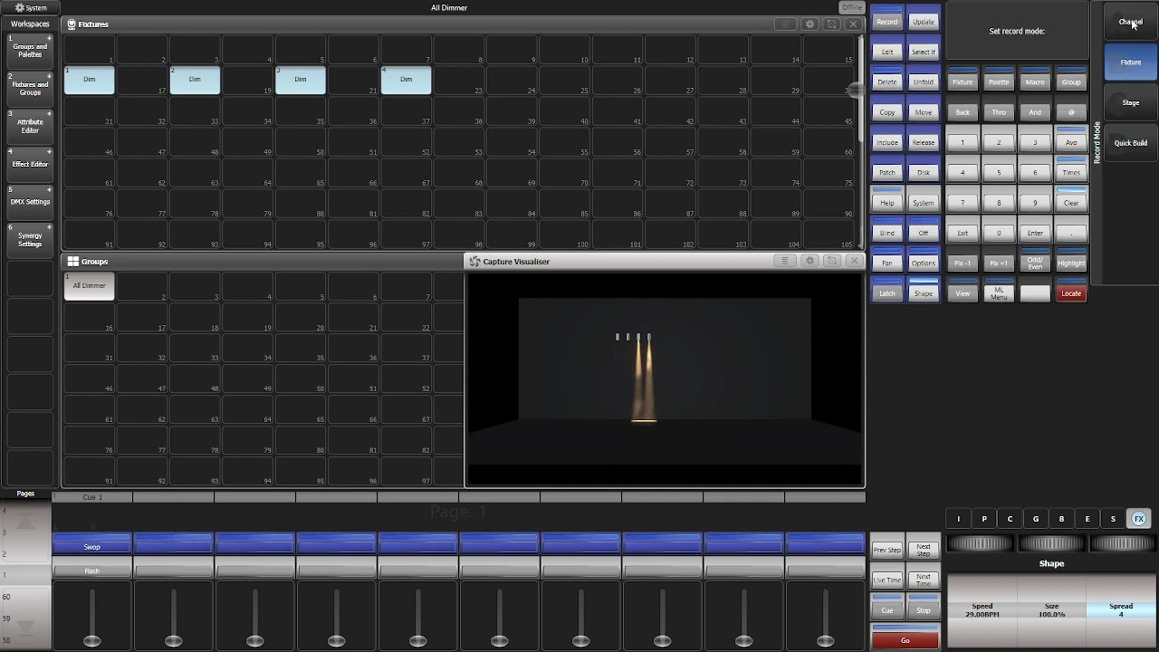The height and width of the screenshot is (652, 1159).
Task: Open Effect Editor workspace
Action: click(x=30, y=164)
